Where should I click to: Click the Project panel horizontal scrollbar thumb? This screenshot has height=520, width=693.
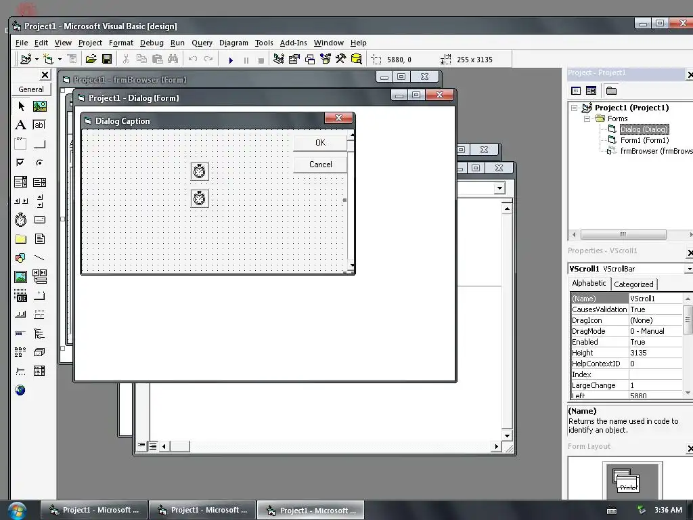click(623, 234)
